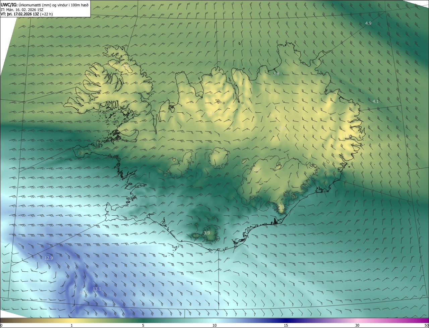Click the map value "4.9"
The height and width of the screenshot is (328, 429).
coord(368,23)
